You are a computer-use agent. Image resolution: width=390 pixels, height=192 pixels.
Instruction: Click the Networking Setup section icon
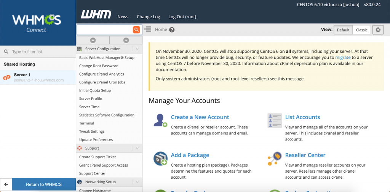[80, 182]
